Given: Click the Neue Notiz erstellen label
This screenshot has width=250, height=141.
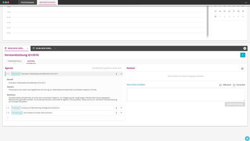Looking at the screenshot, I should pos(136,85).
